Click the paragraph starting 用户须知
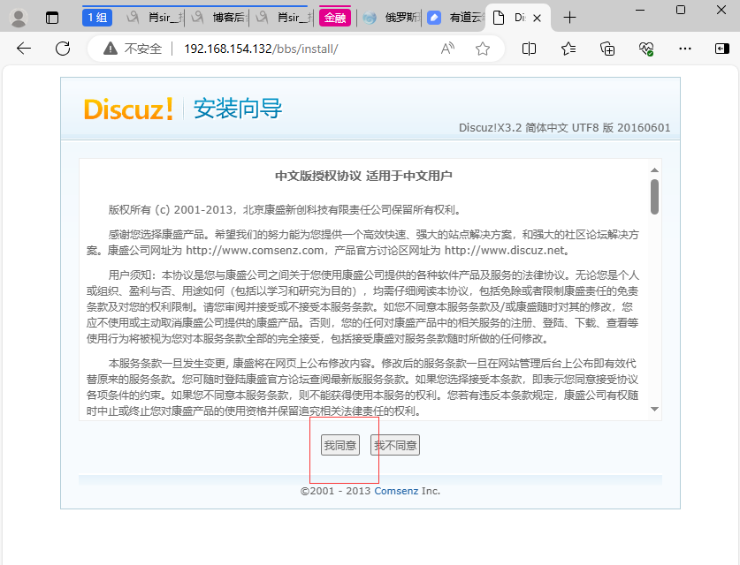The height and width of the screenshot is (565, 740). [x=362, y=306]
